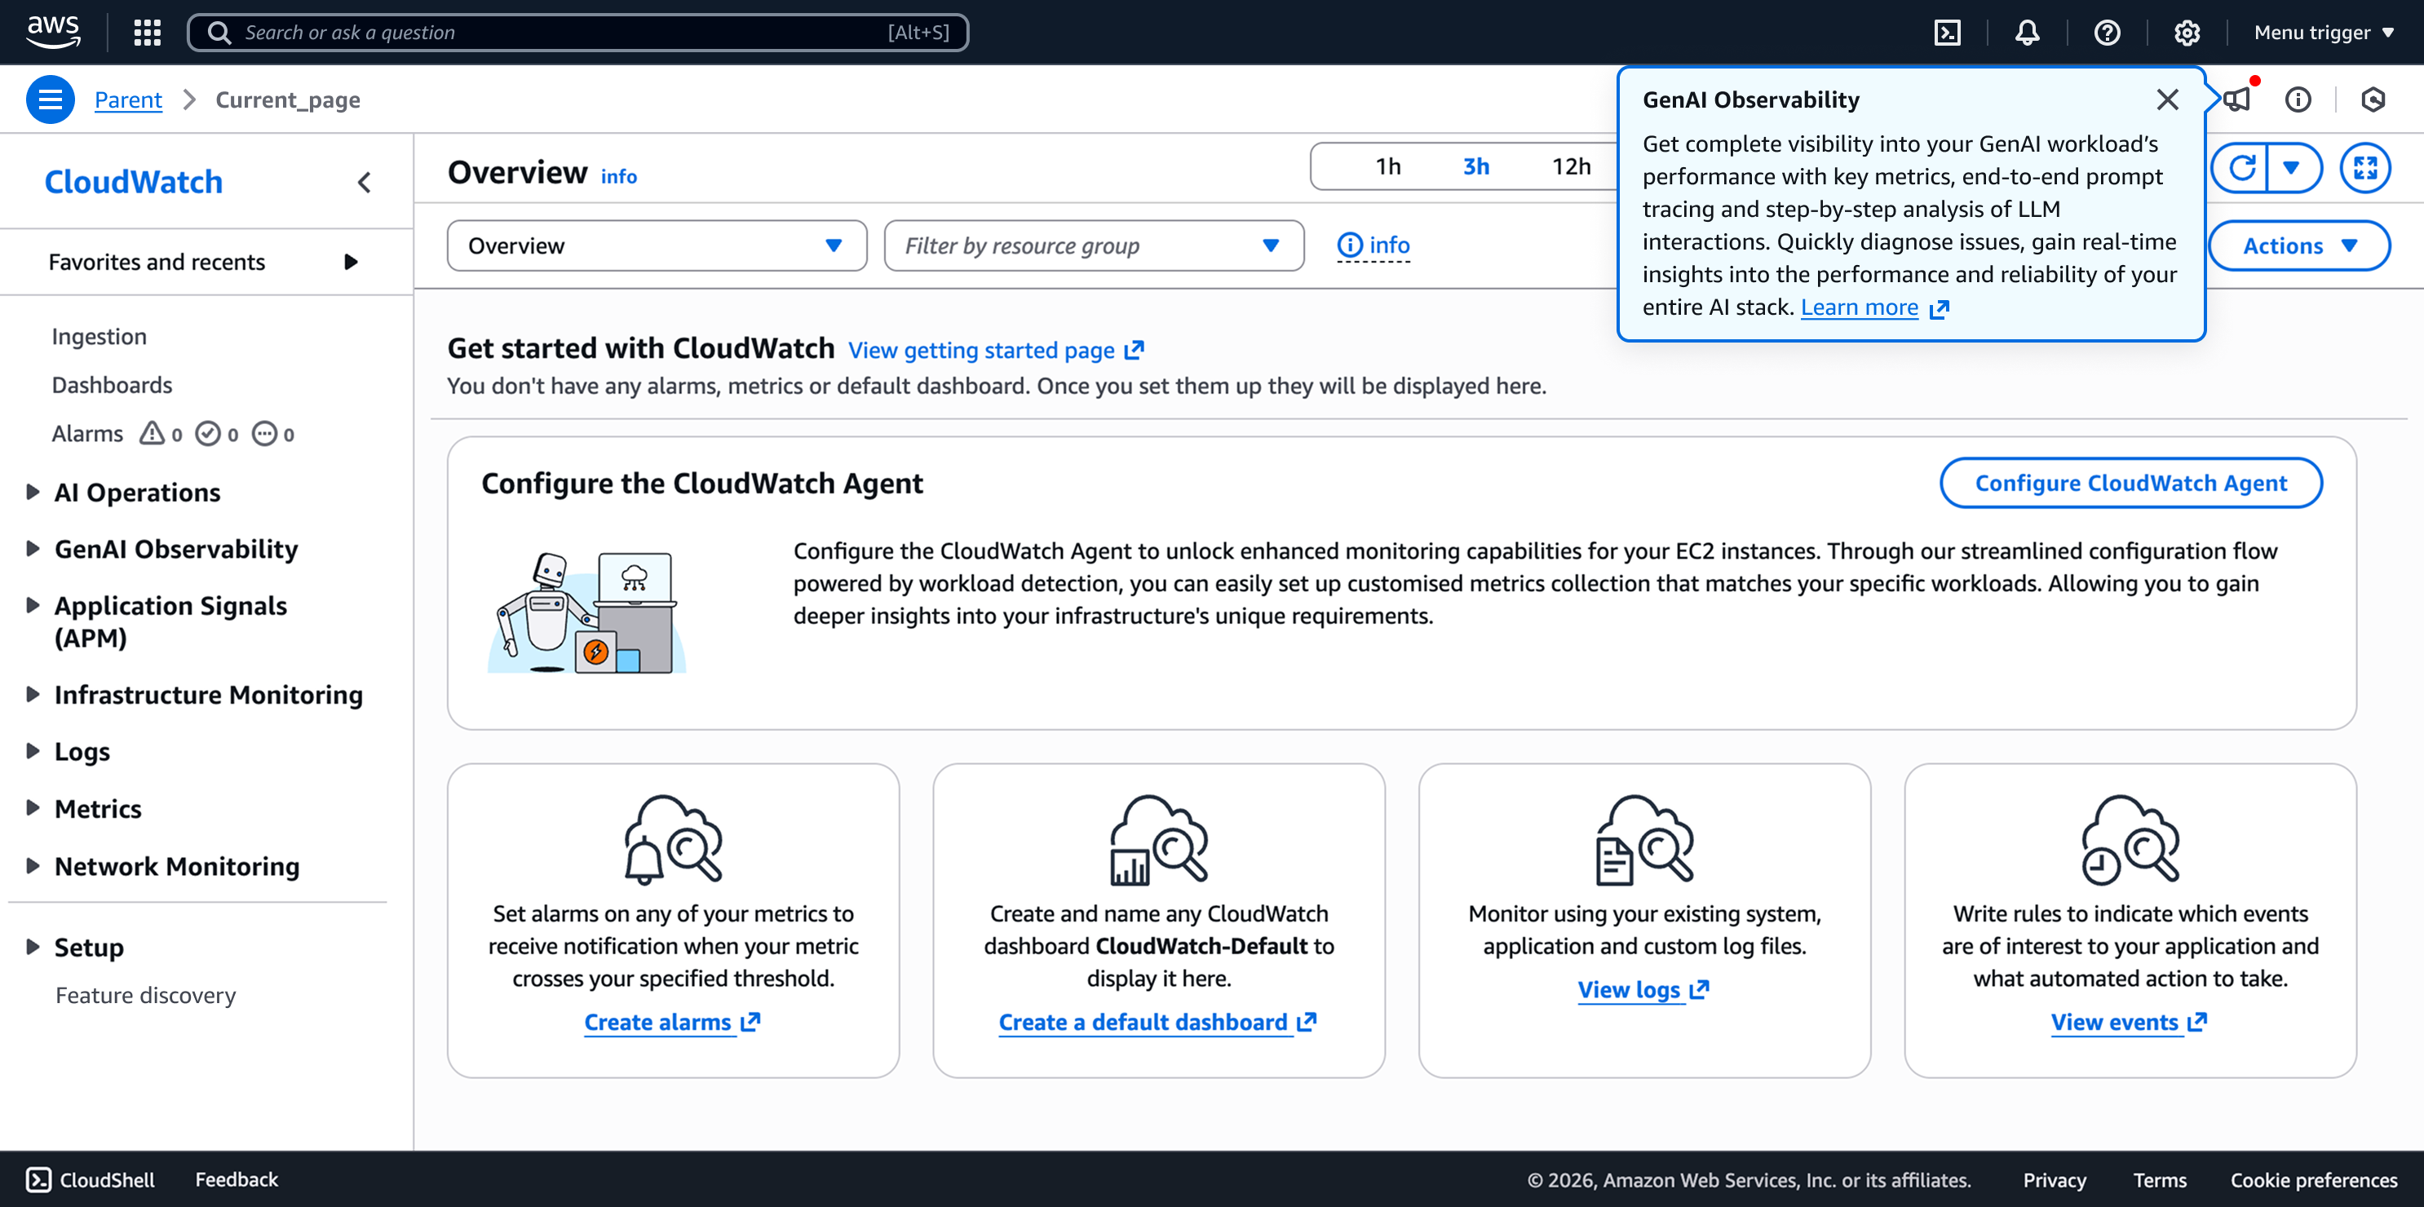Toggle the hamburger navigation menu button

pyautogui.click(x=50, y=99)
